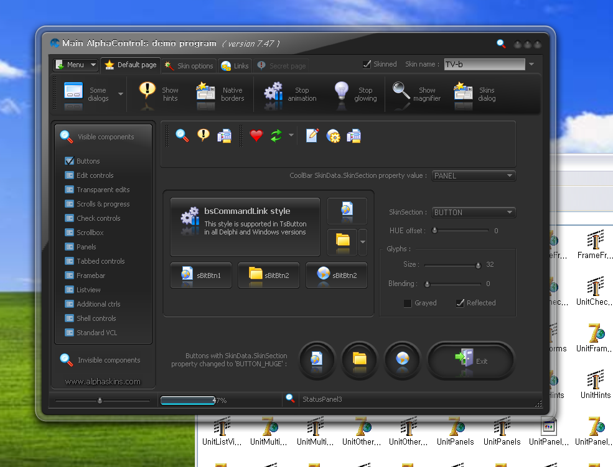613x467 pixels.
Task: Click the red heart icon in the CoolBar
Action: 256,136
